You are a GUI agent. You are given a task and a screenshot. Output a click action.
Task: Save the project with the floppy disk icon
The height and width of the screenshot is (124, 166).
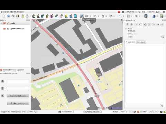pyautogui.click(x=13, y=16)
